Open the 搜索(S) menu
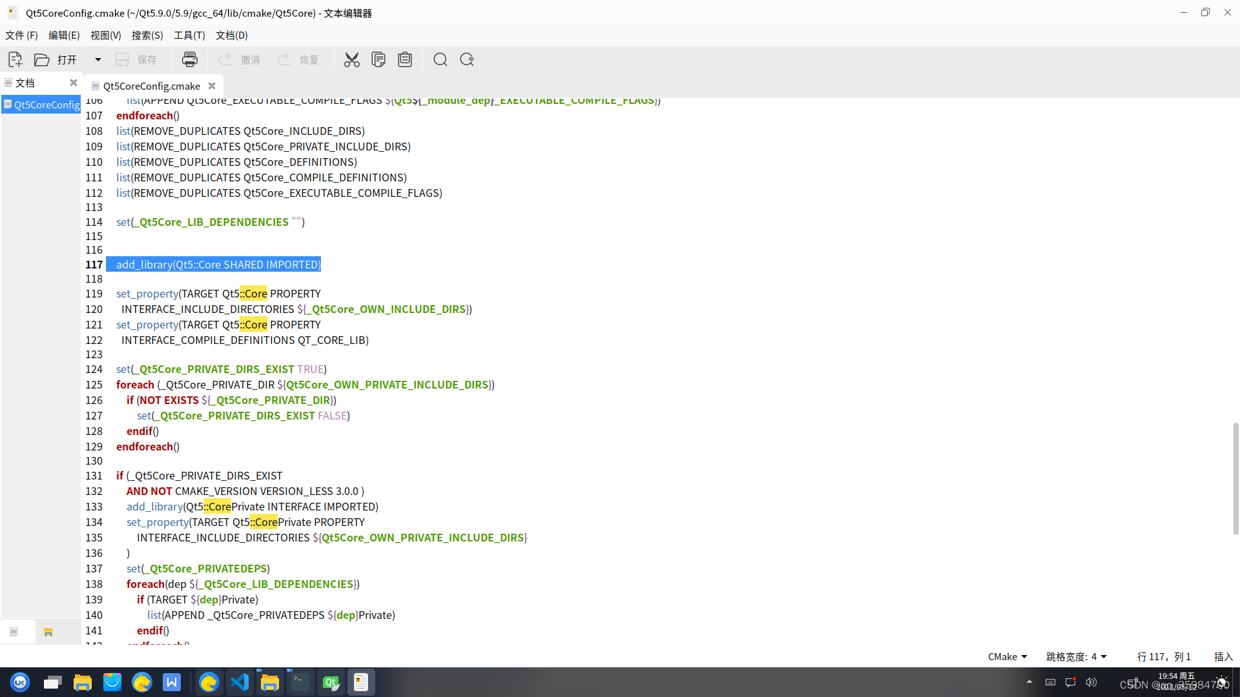The width and height of the screenshot is (1240, 697). tap(147, 35)
